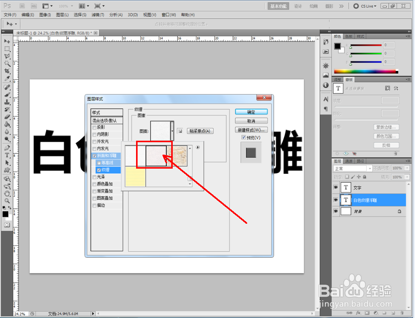Open the CS Live dropdown
Image resolution: width=415 pixels, height=318 pixels.
coord(365,6)
